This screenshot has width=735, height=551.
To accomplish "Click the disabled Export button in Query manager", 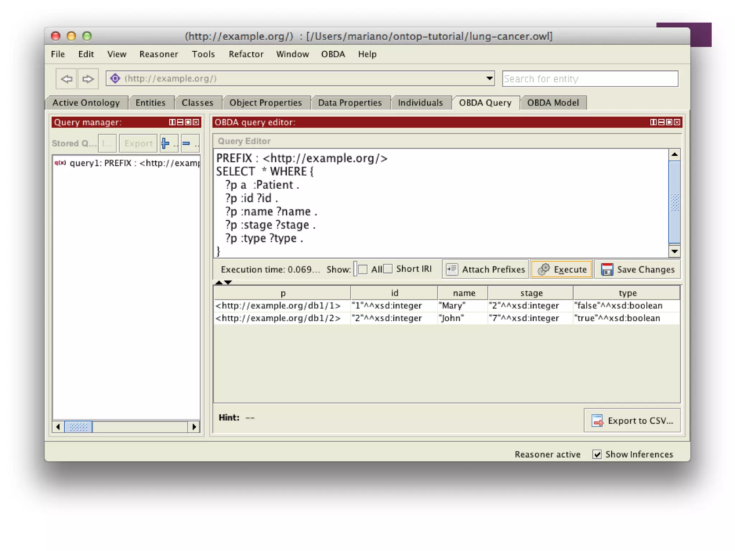I will pos(138,143).
